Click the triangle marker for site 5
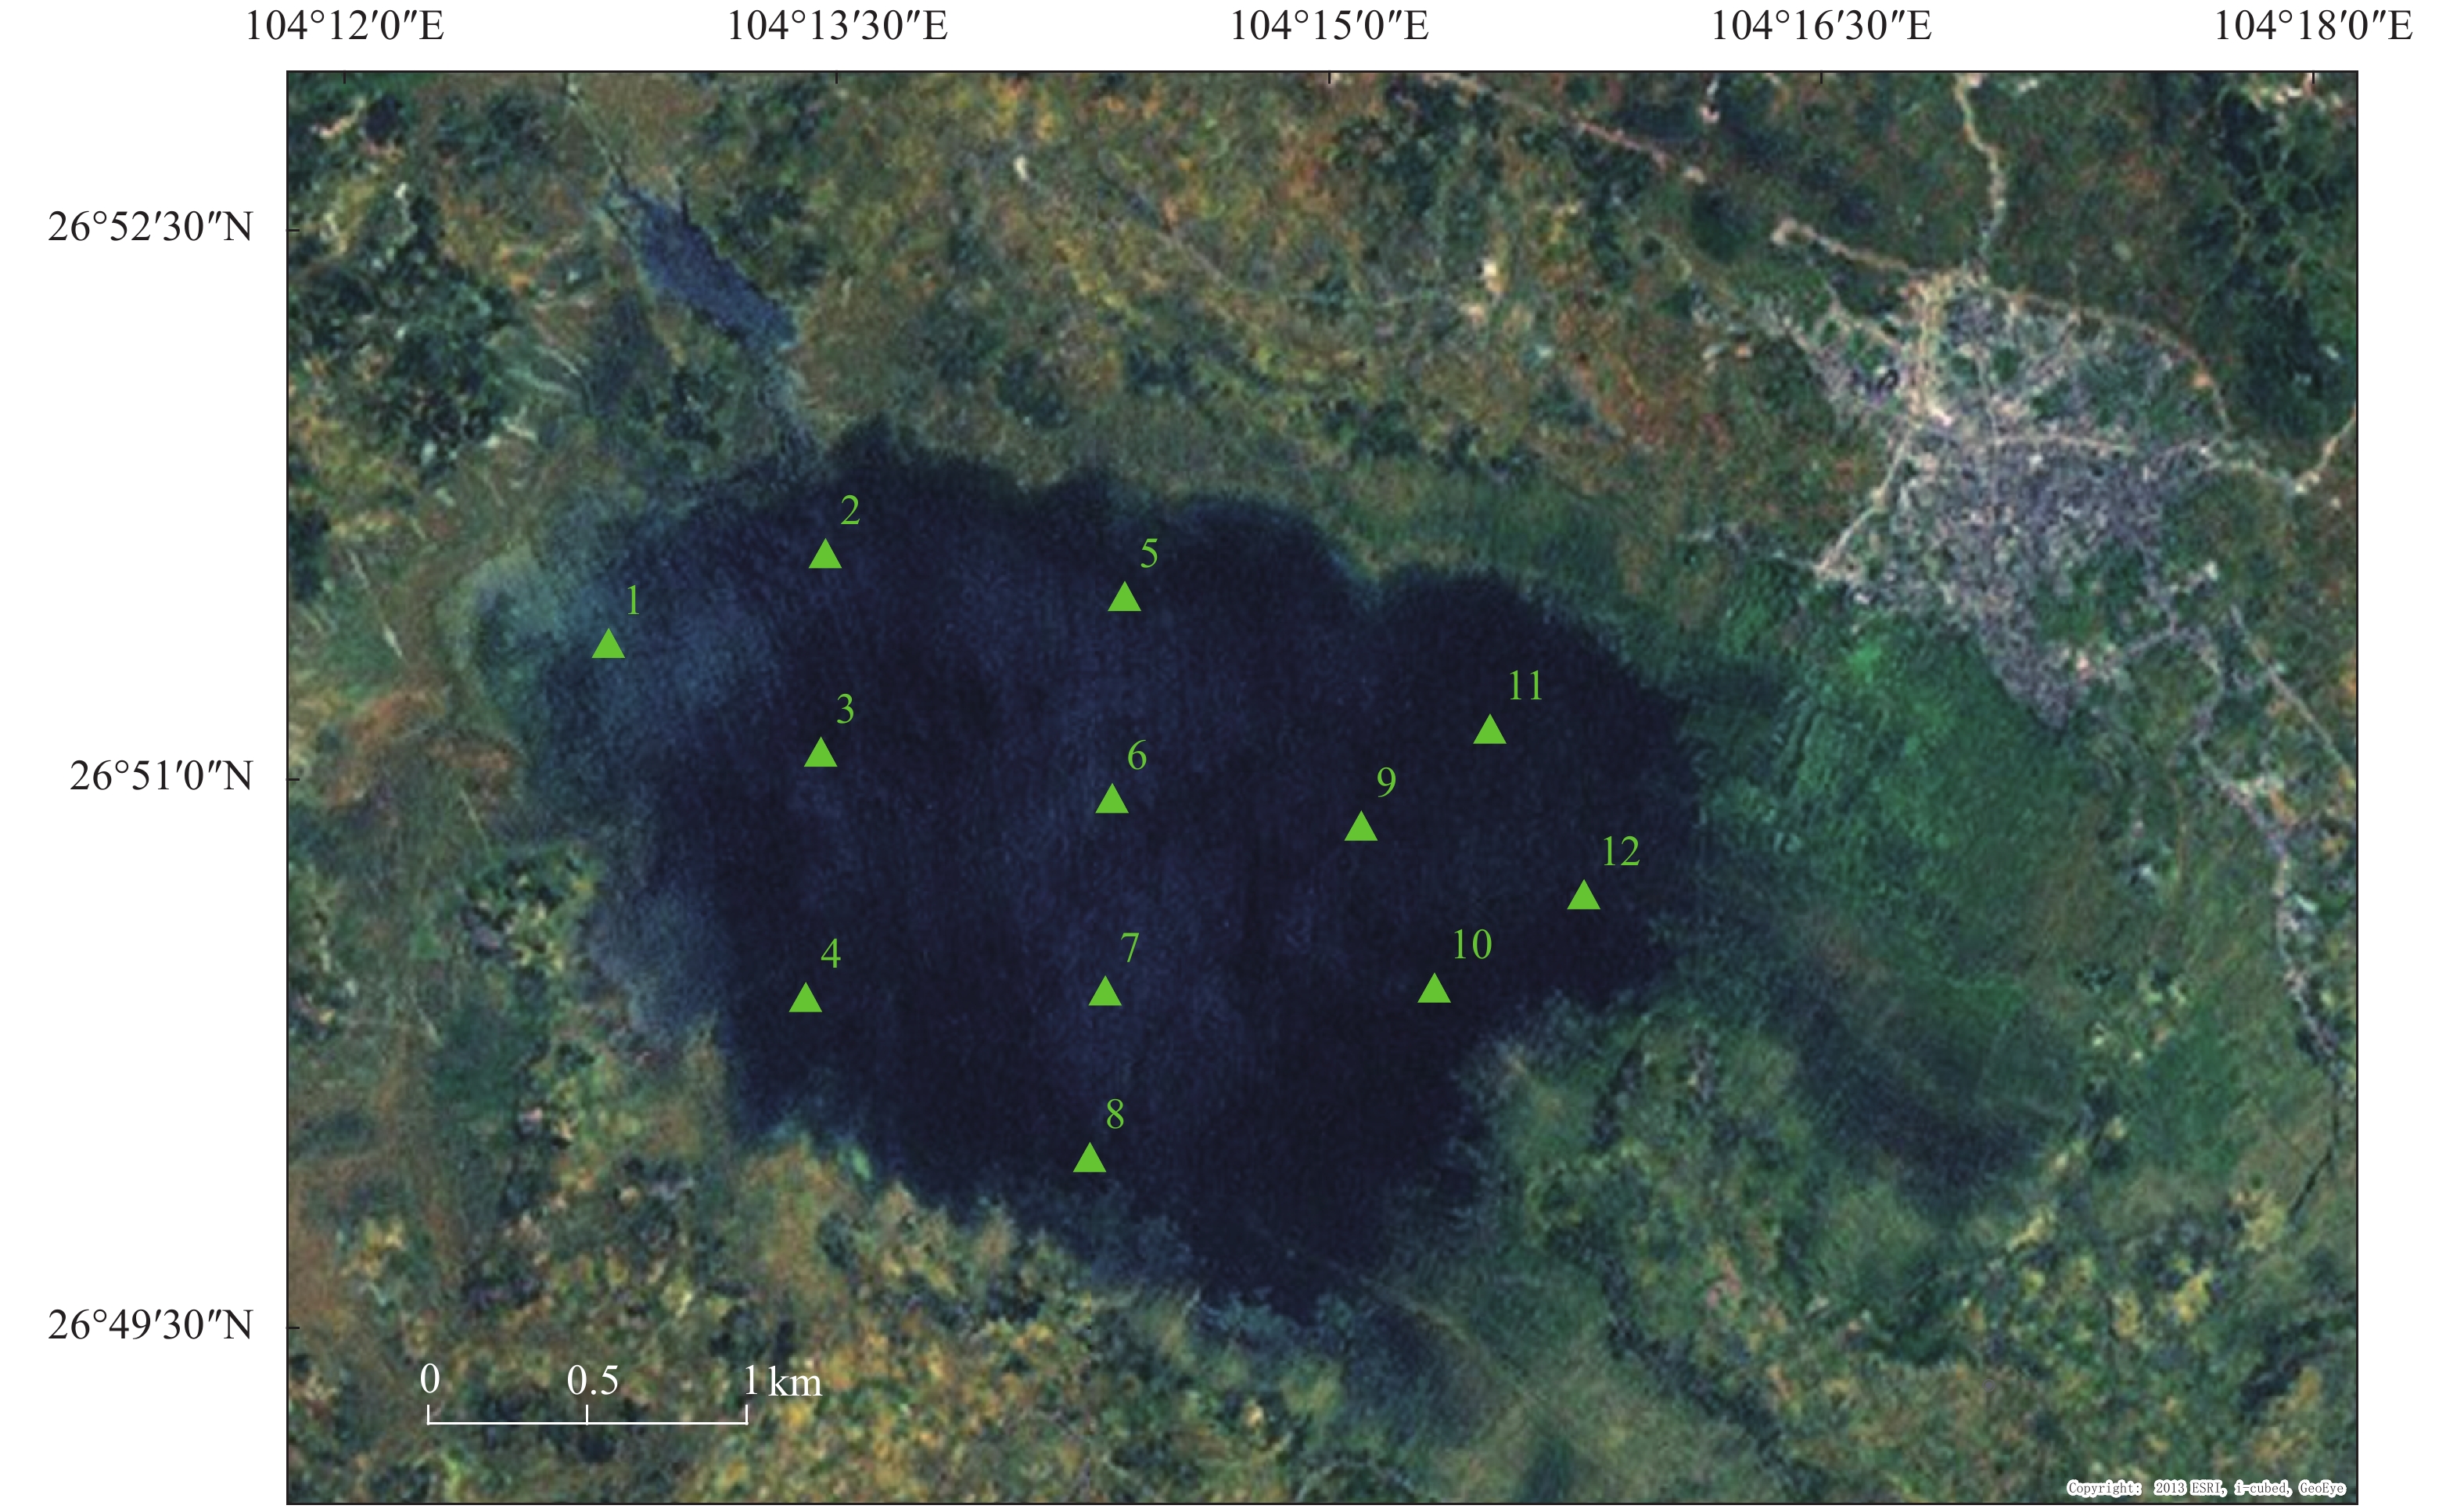 pyautogui.click(x=1124, y=598)
